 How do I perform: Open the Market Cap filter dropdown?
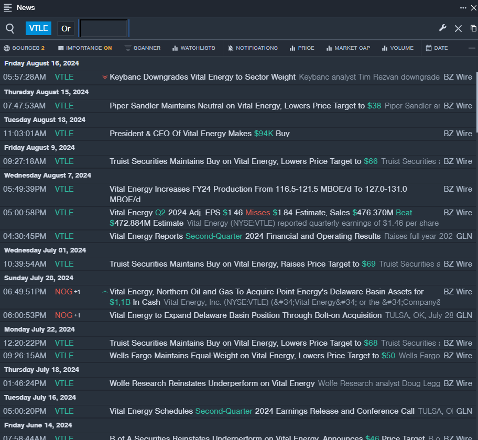click(348, 48)
